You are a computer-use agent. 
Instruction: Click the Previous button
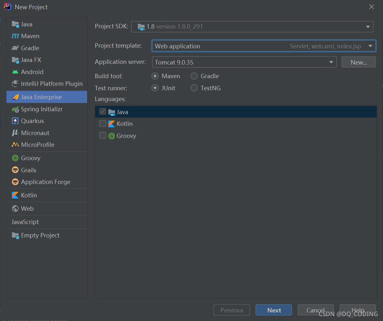click(232, 310)
